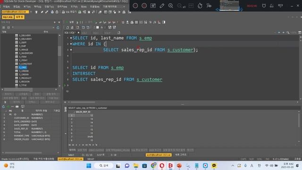Click the object tree horizontal scrollbar

18,90
